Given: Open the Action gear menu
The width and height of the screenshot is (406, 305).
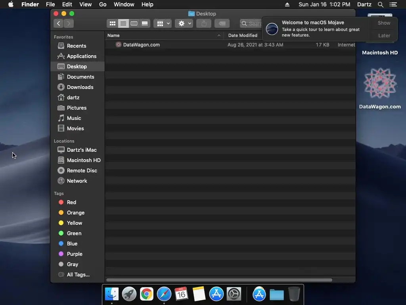Looking at the screenshot, I should (x=184, y=23).
